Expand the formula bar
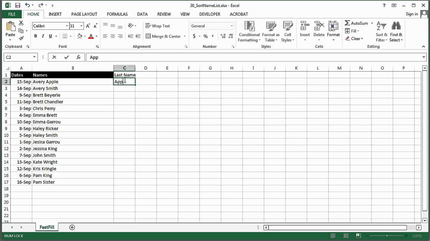Screen dimensions: 430x241 click(424, 57)
